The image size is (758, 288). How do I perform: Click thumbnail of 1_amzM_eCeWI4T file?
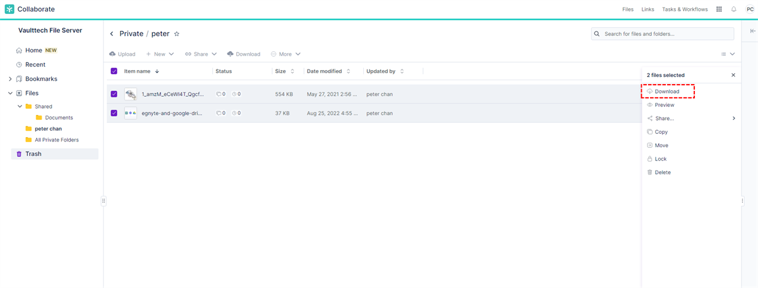pos(131,94)
